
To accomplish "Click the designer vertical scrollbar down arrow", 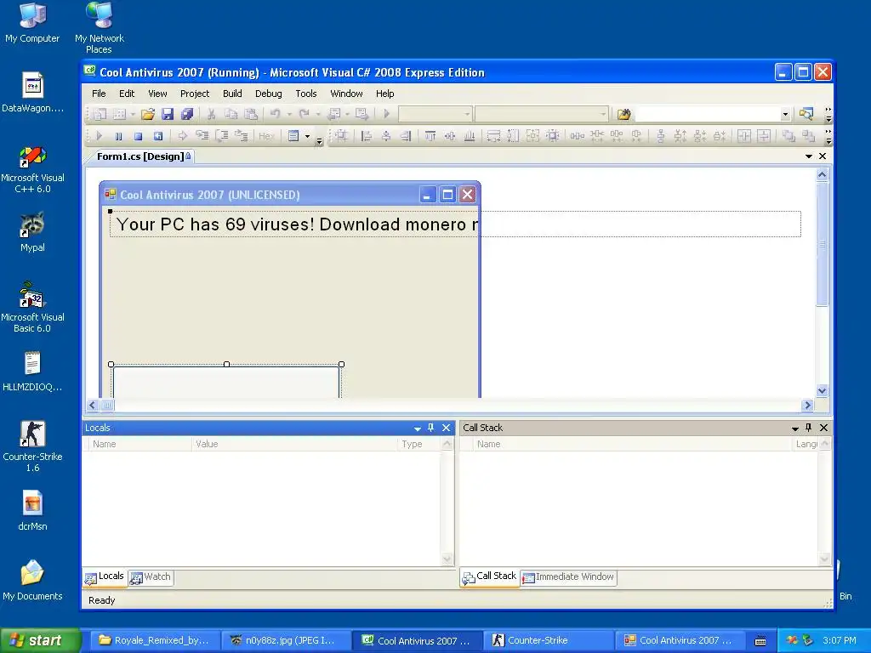I will coord(823,391).
